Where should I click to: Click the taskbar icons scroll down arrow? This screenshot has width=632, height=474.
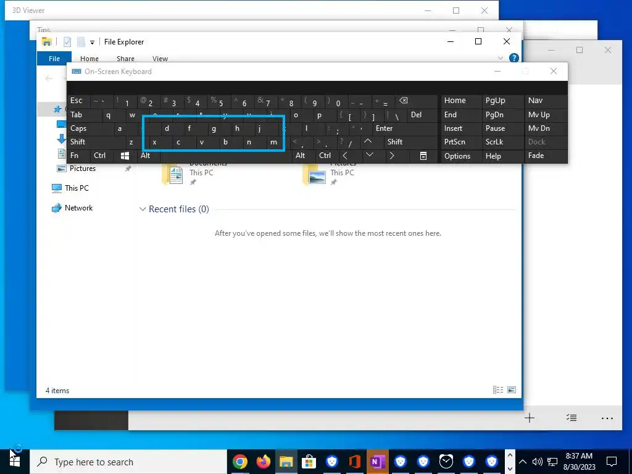click(x=509, y=469)
